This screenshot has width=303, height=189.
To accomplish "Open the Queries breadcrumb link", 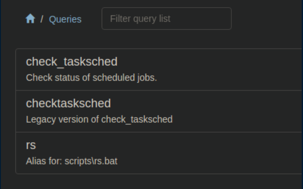I will pos(65,19).
